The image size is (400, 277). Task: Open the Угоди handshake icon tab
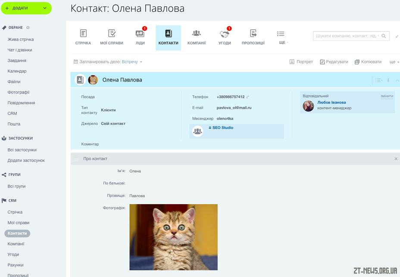pyautogui.click(x=225, y=34)
